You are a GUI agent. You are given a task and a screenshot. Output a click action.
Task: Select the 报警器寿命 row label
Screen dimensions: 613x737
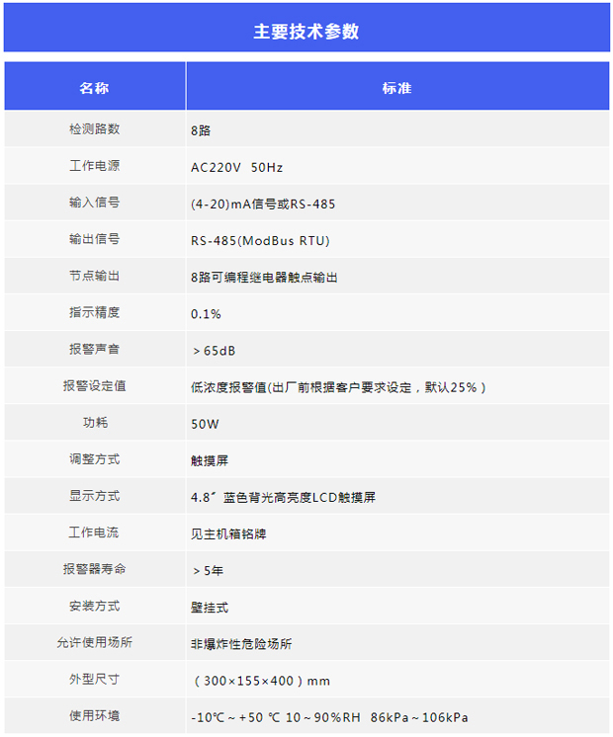94,569
